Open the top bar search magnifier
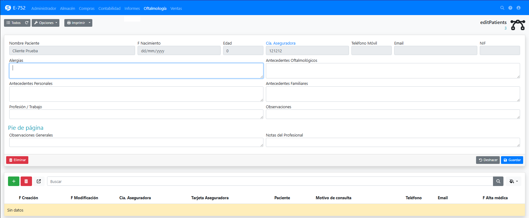The image size is (529, 218). [x=502, y=8]
